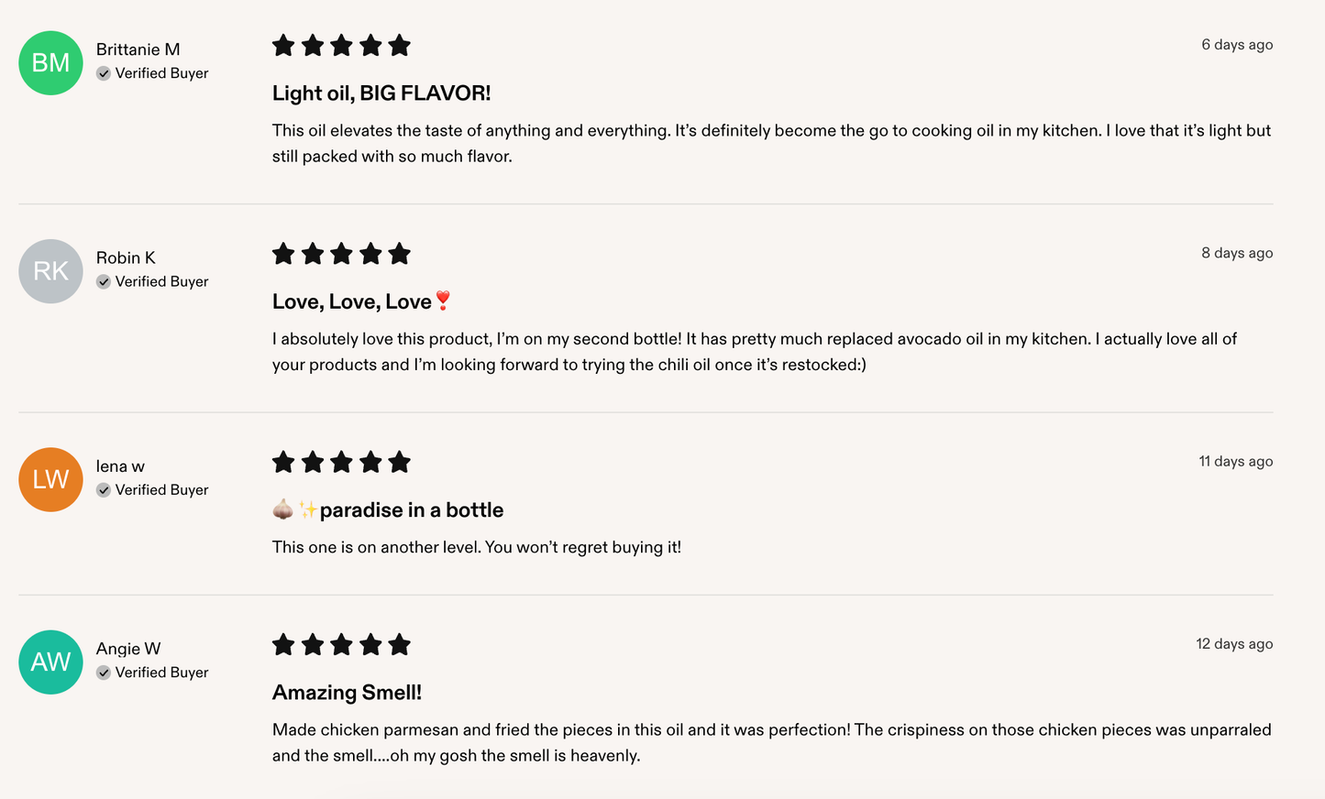Image resolution: width=1325 pixels, height=799 pixels.
Task: Click Angie W's teal AW avatar
Action: (50, 662)
